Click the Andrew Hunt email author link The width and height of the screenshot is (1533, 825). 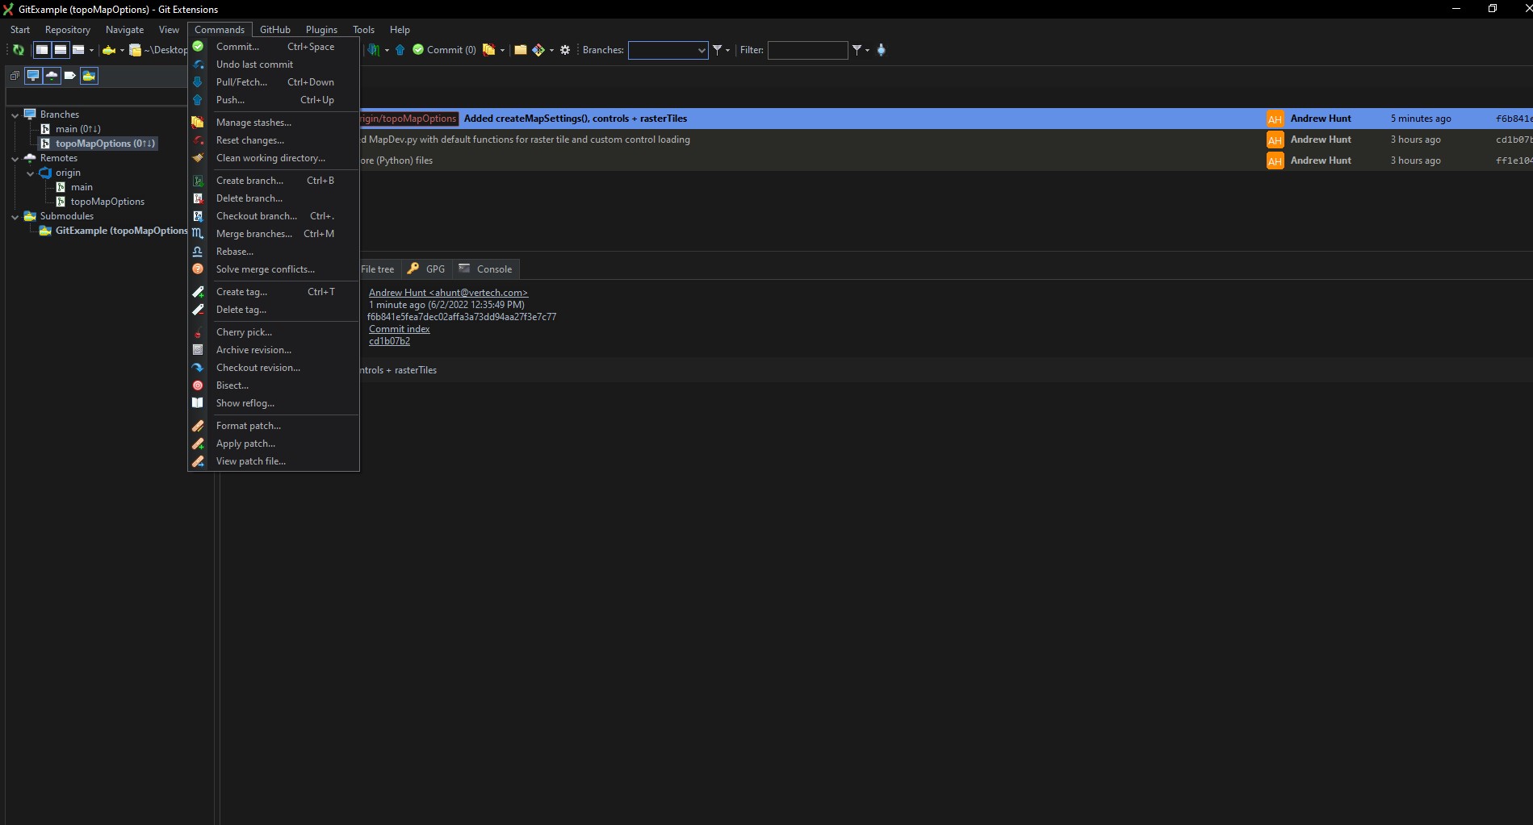[448, 293]
